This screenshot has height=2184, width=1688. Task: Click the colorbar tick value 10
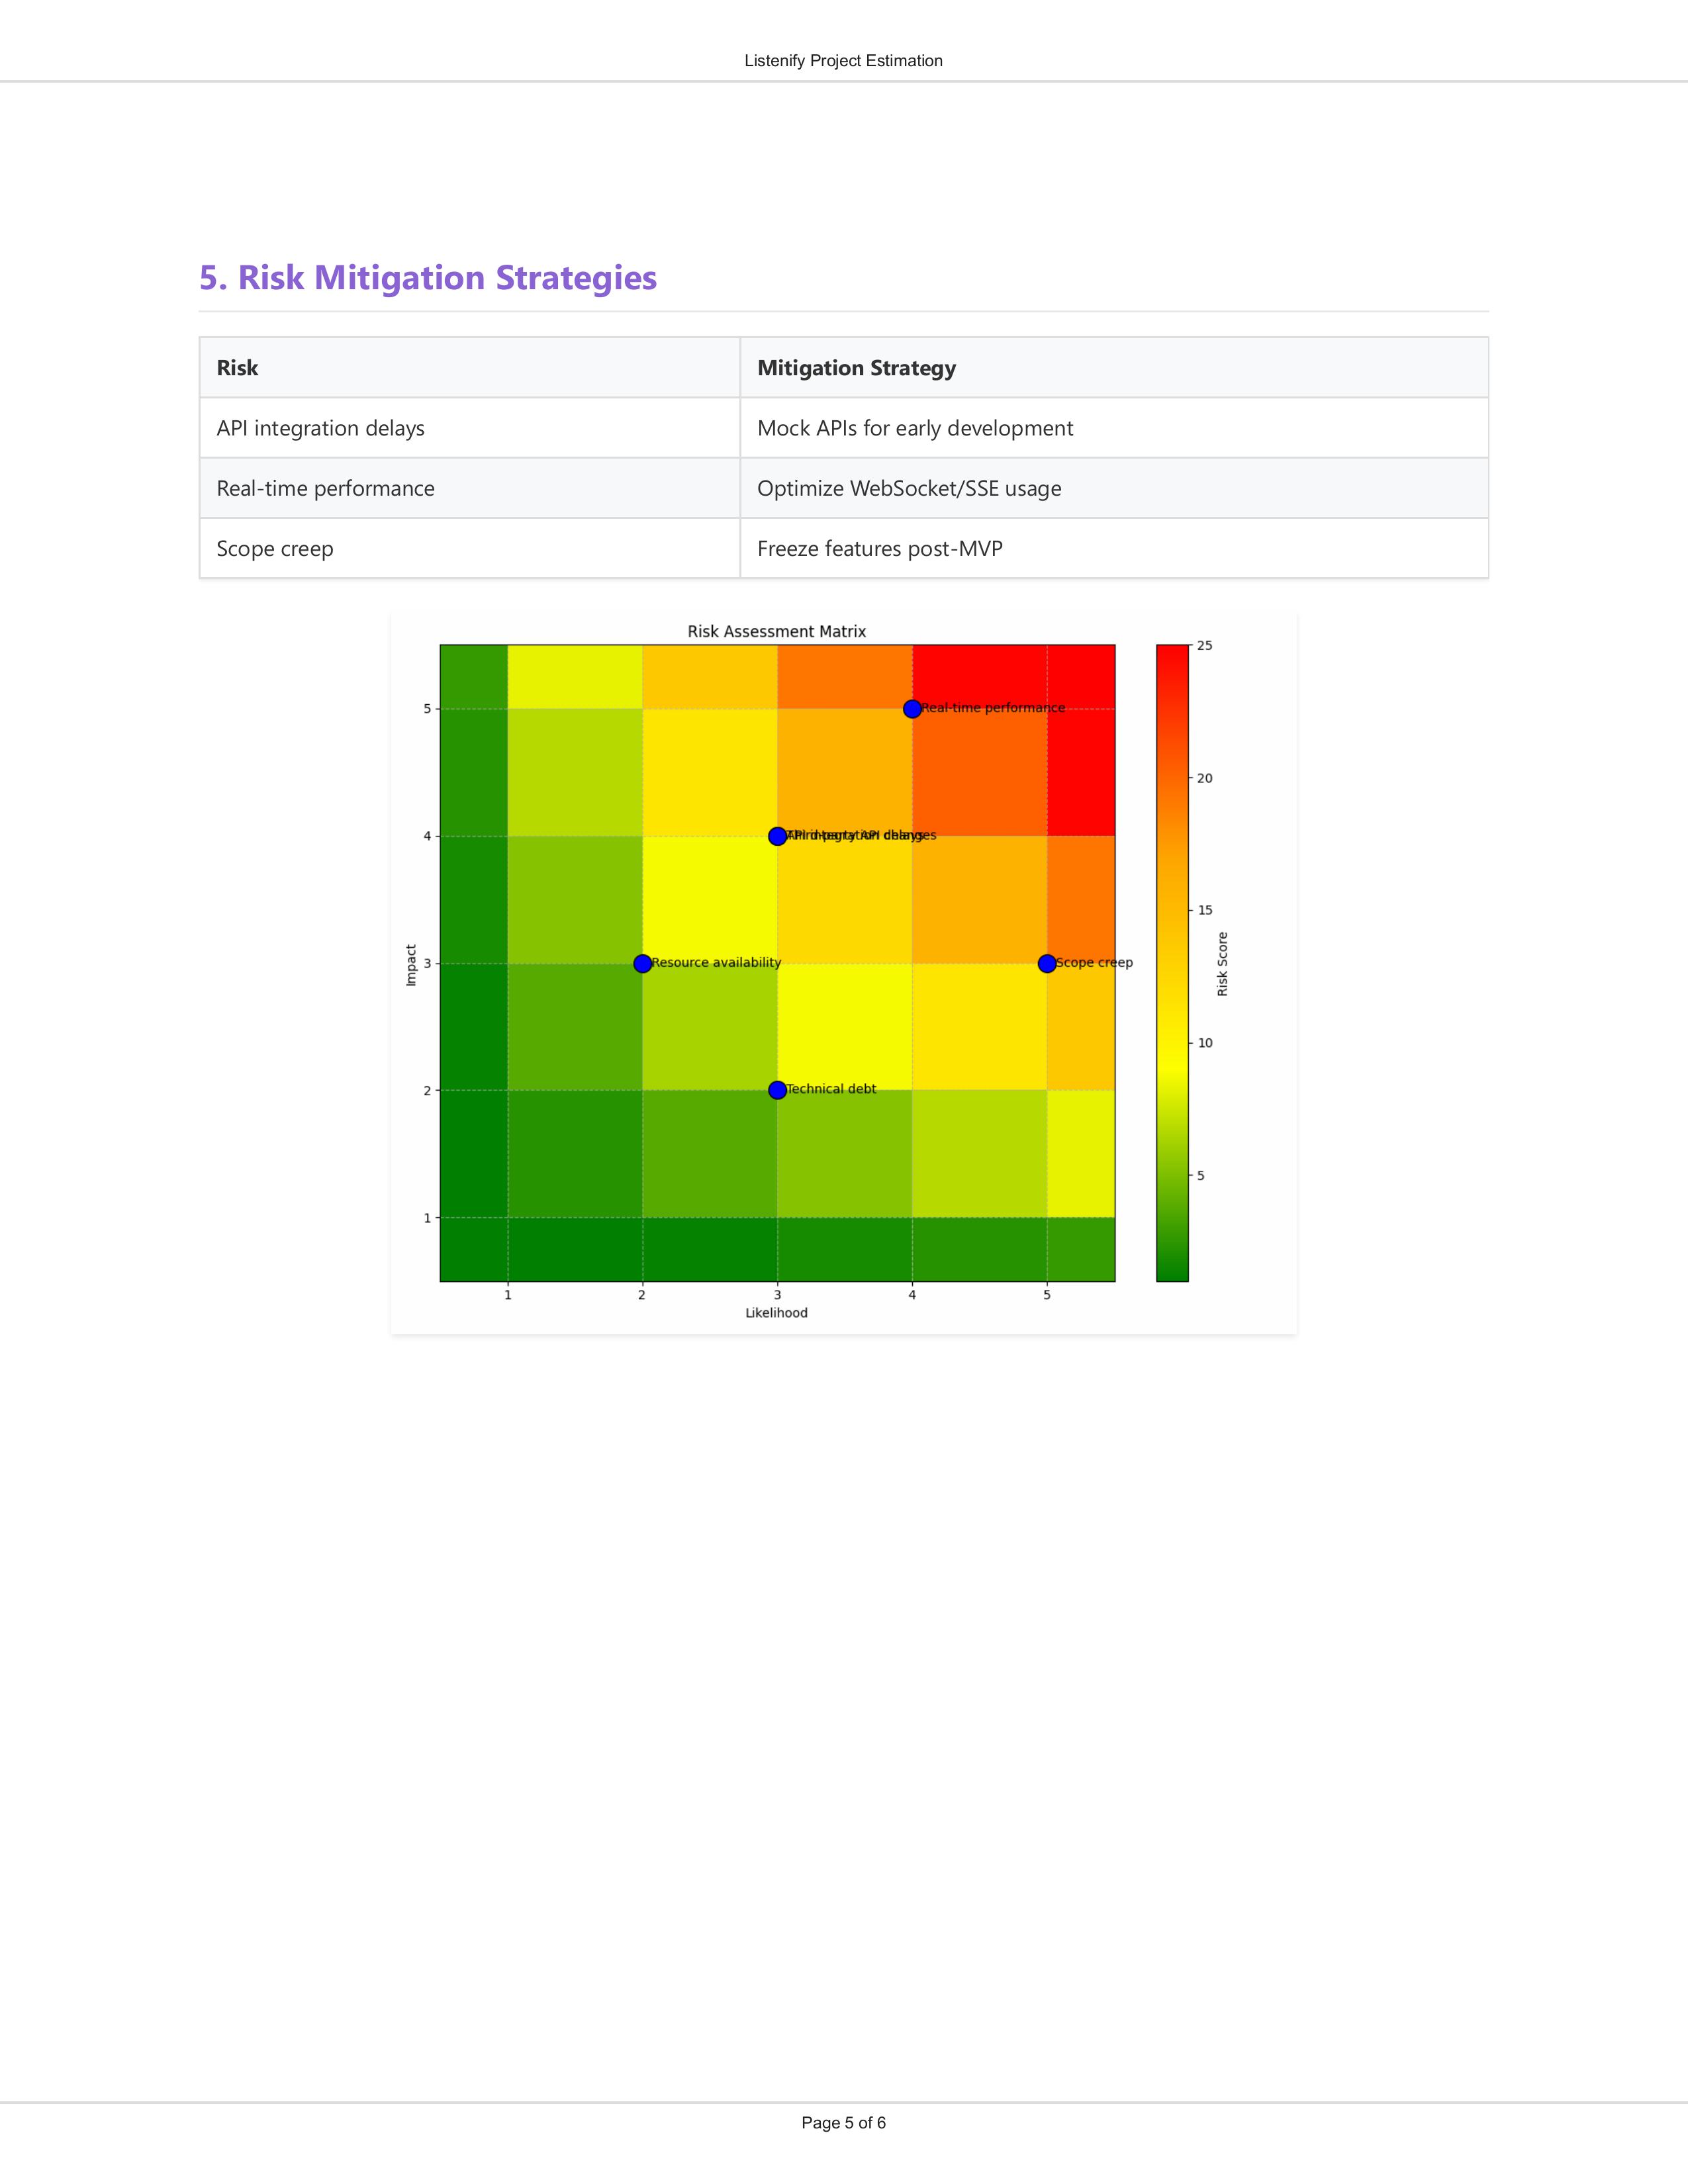coord(1205,1043)
